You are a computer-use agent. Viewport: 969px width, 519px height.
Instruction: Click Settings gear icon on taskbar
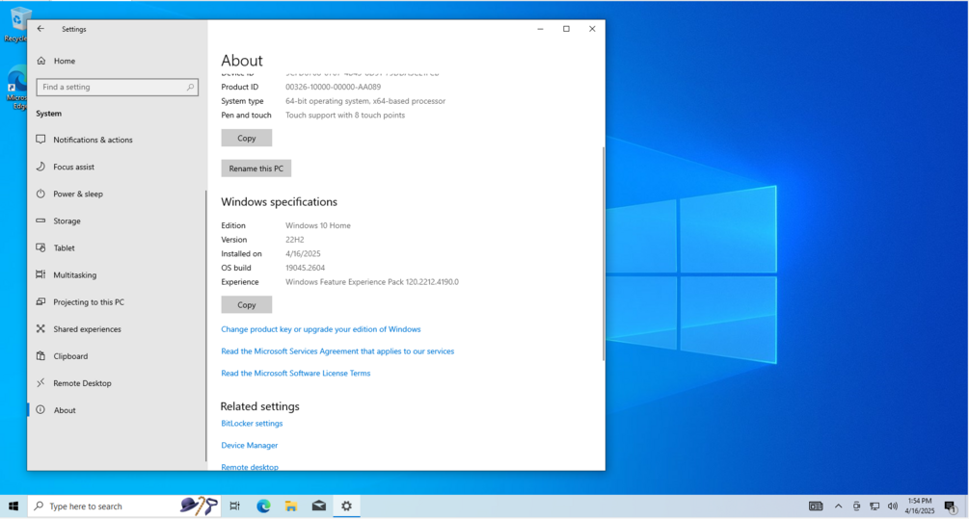click(347, 506)
